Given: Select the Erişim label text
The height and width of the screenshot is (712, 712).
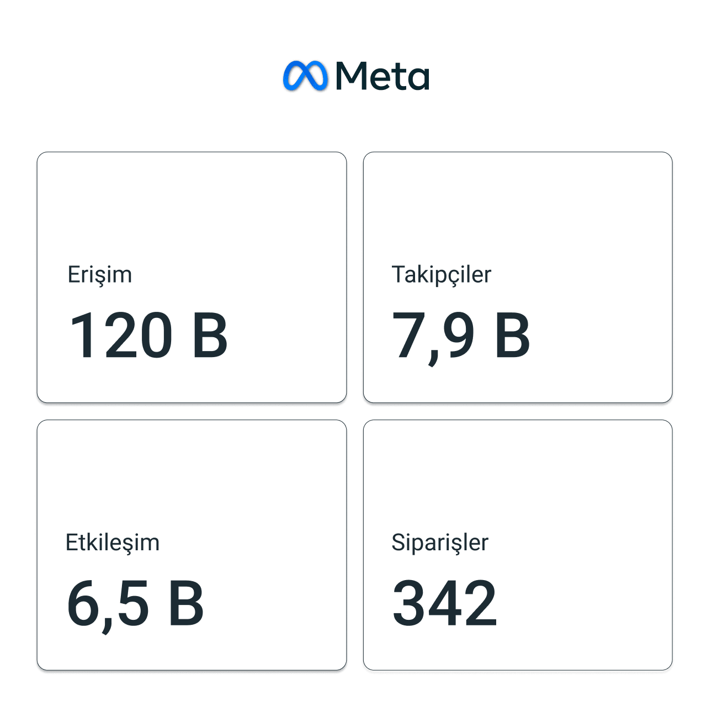Looking at the screenshot, I should [x=100, y=275].
